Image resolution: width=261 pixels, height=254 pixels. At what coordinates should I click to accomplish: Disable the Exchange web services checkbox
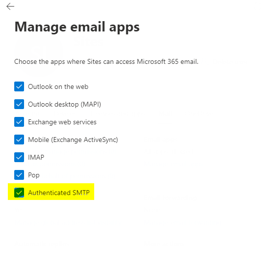pyautogui.click(x=19, y=122)
